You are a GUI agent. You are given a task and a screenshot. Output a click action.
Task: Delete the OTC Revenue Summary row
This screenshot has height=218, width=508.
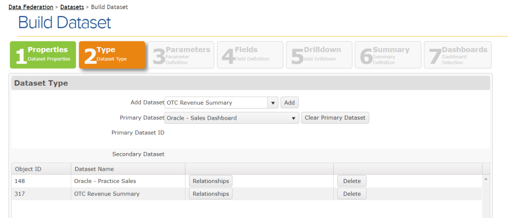[x=352, y=194]
